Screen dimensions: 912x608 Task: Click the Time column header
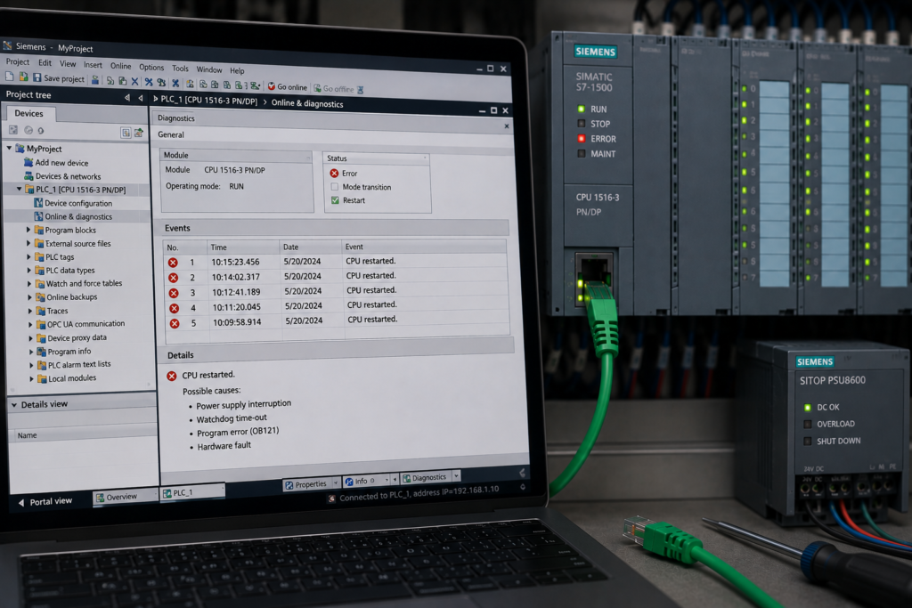[x=243, y=247]
